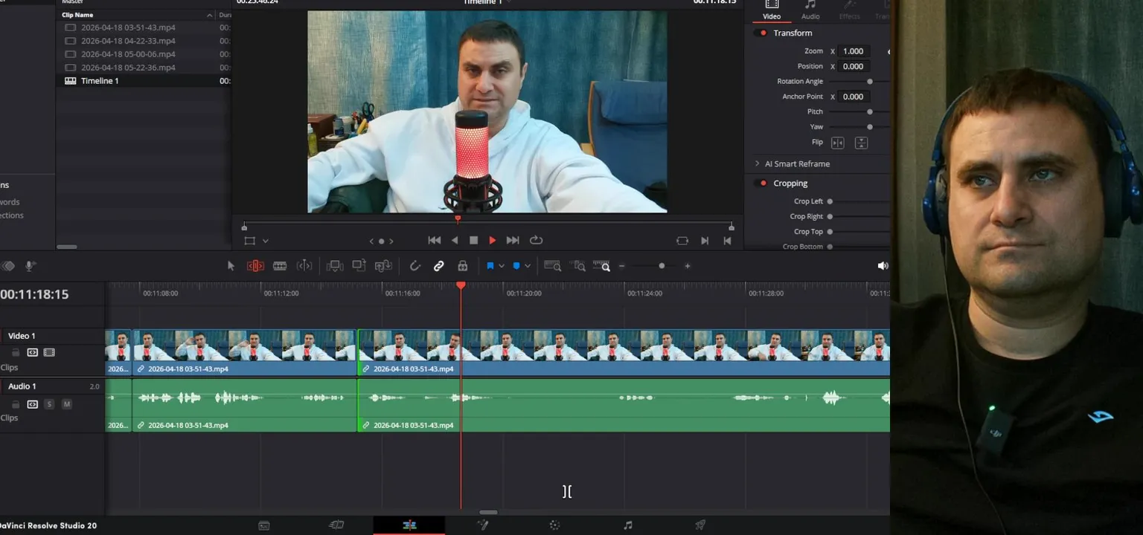Image resolution: width=1143 pixels, height=535 pixels.
Task: Play in reverse
Action: tap(455, 240)
